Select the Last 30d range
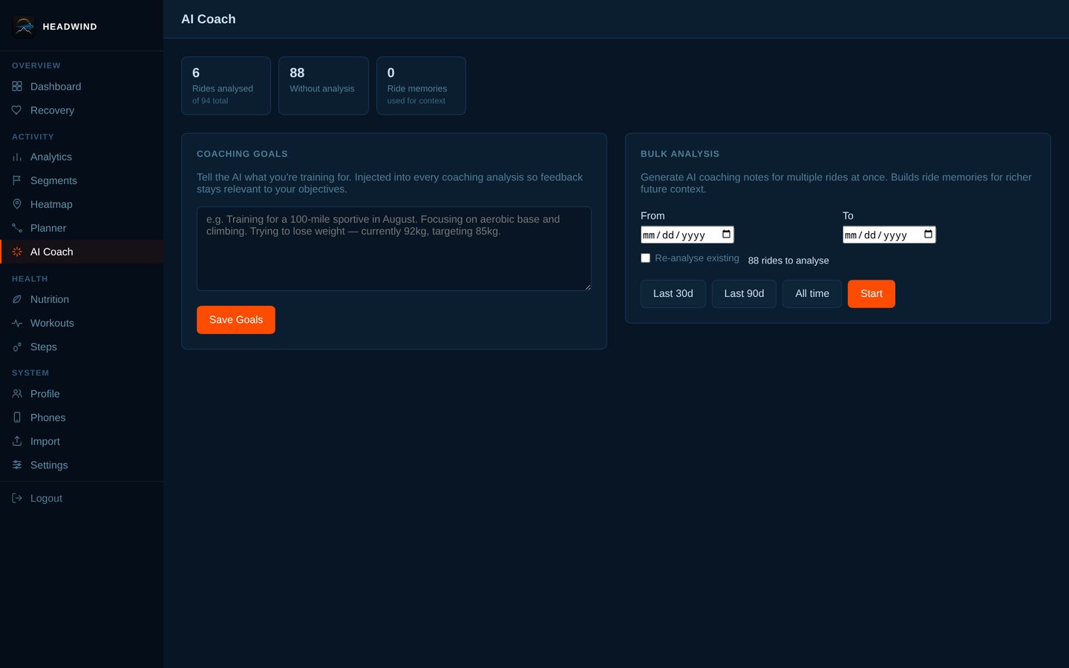Viewport: 1069px width, 668px height. [x=673, y=294]
